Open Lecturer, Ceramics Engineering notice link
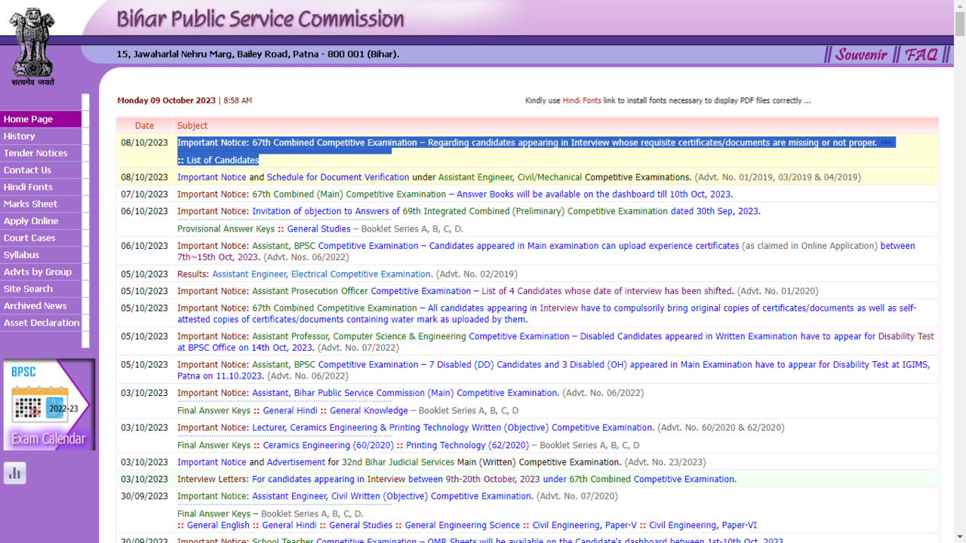The height and width of the screenshot is (543, 966). point(452,428)
